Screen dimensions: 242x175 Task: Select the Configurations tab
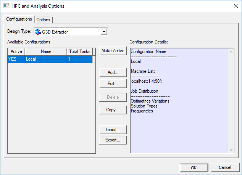[19, 19]
